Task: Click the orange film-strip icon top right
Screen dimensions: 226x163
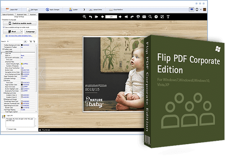Action: coord(204,10)
